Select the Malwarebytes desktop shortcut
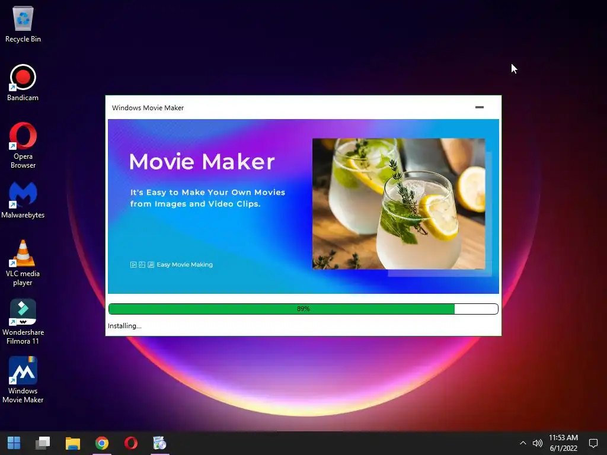The width and height of the screenshot is (607, 455). pyautogui.click(x=23, y=200)
